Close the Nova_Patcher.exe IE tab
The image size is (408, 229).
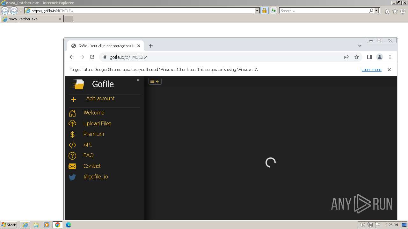(60, 19)
